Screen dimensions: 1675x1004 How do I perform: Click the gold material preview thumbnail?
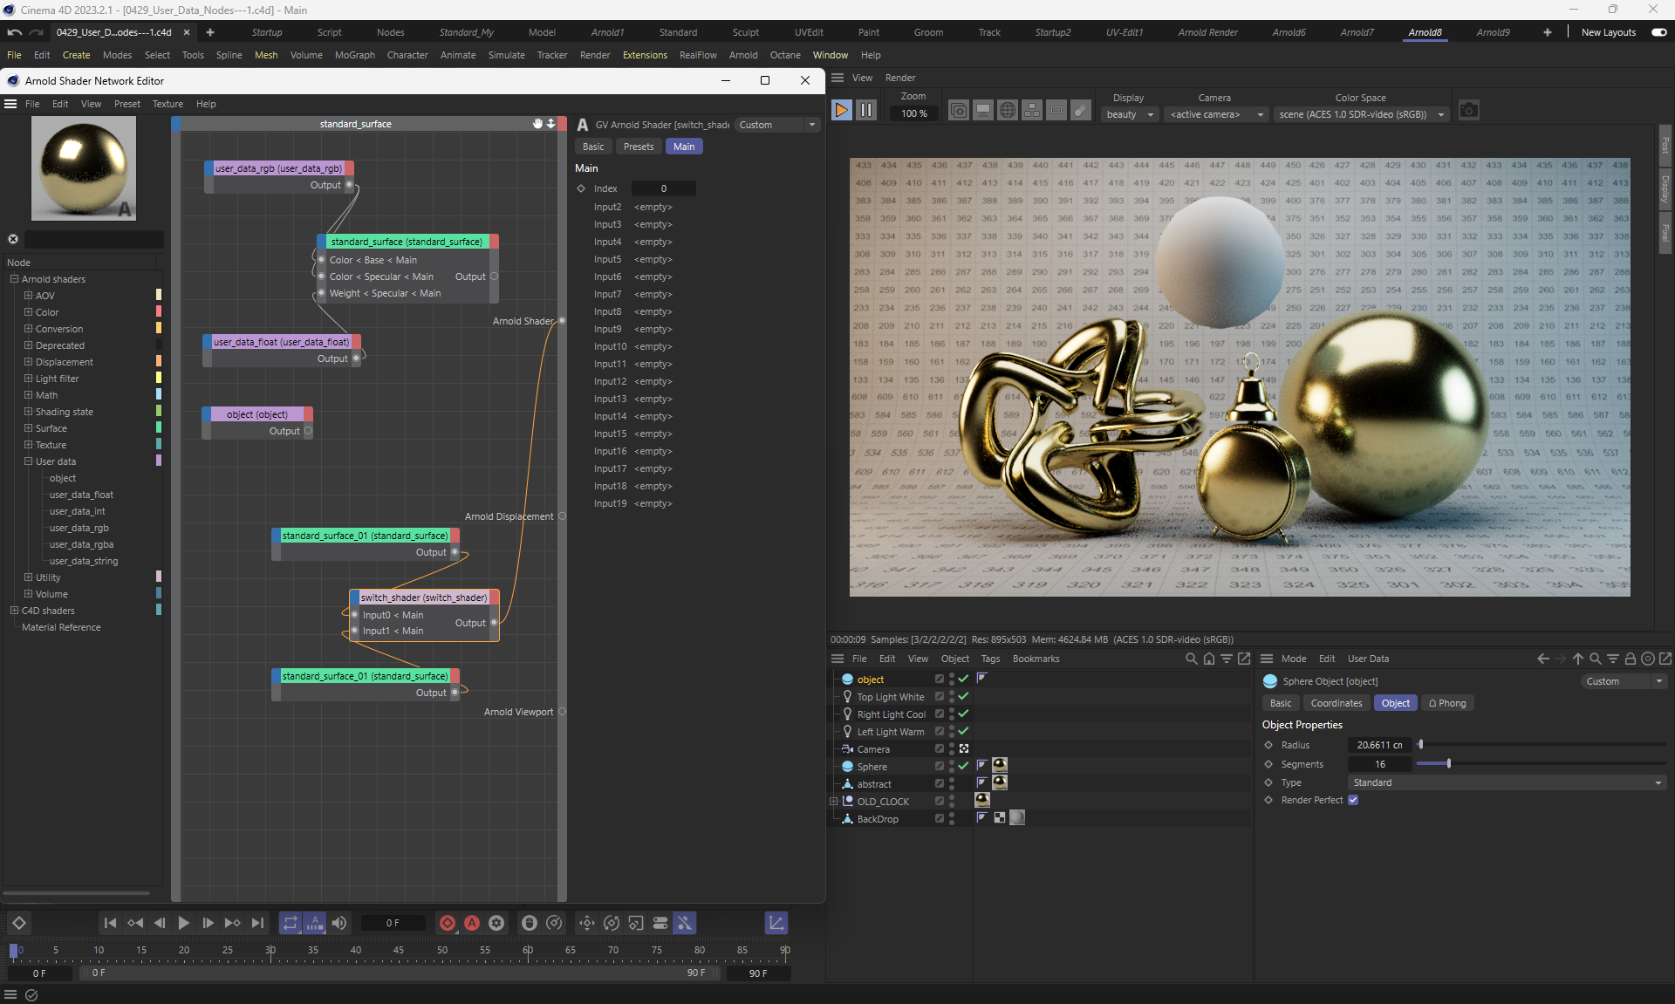click(x=83, y=168)
